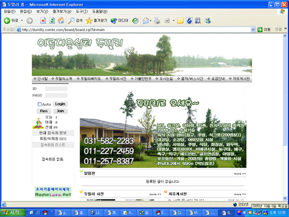
Task: Click the Media toolbar icon
Action: click(114, 21)
